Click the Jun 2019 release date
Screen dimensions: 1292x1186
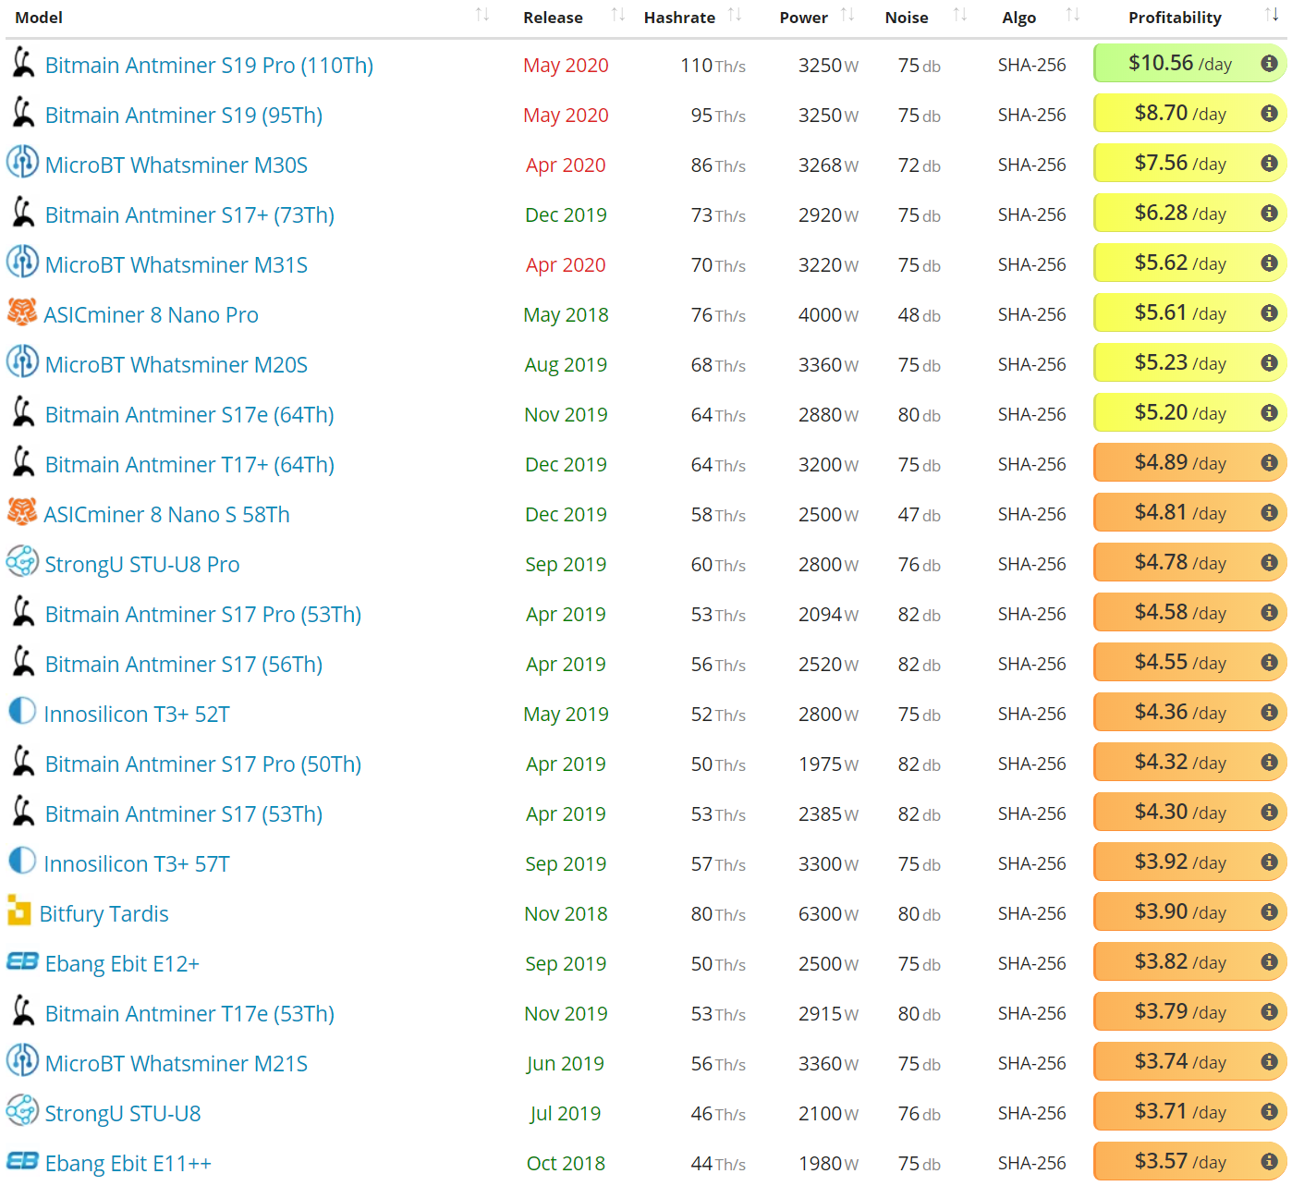[566, 1064]
